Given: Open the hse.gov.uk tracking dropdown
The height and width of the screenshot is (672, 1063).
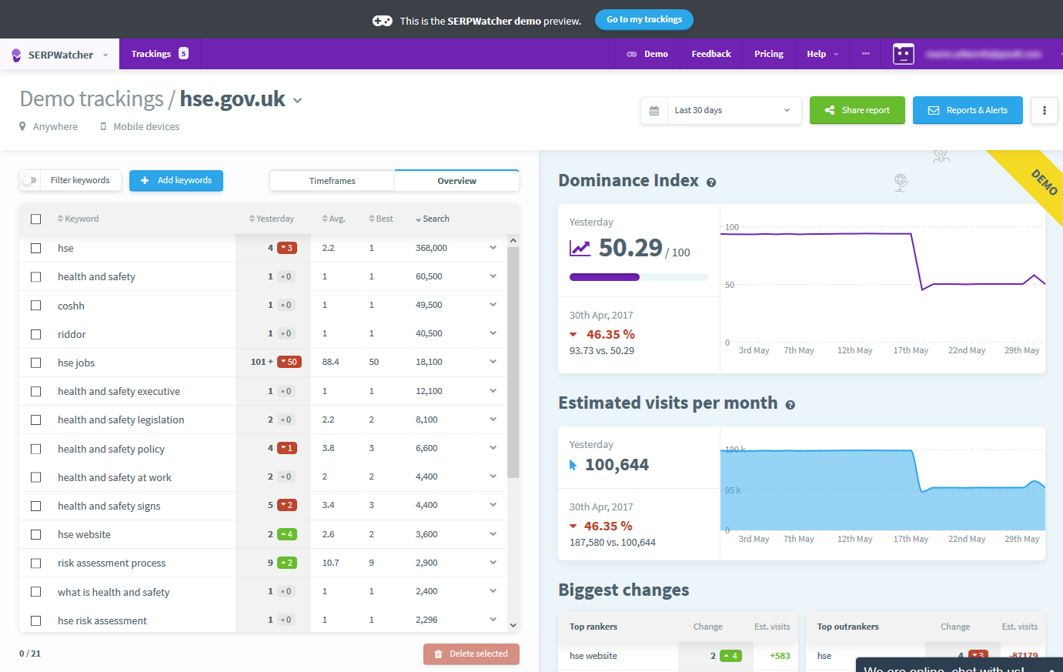Looking at the screenshot, I should click(298, 101).
